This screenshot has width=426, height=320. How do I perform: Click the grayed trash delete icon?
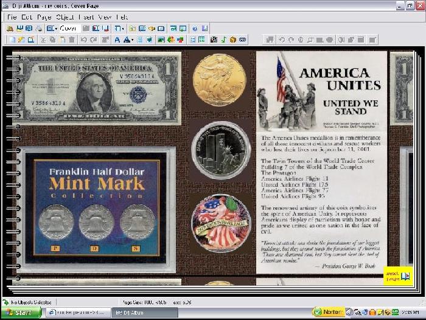coord(72,40)
